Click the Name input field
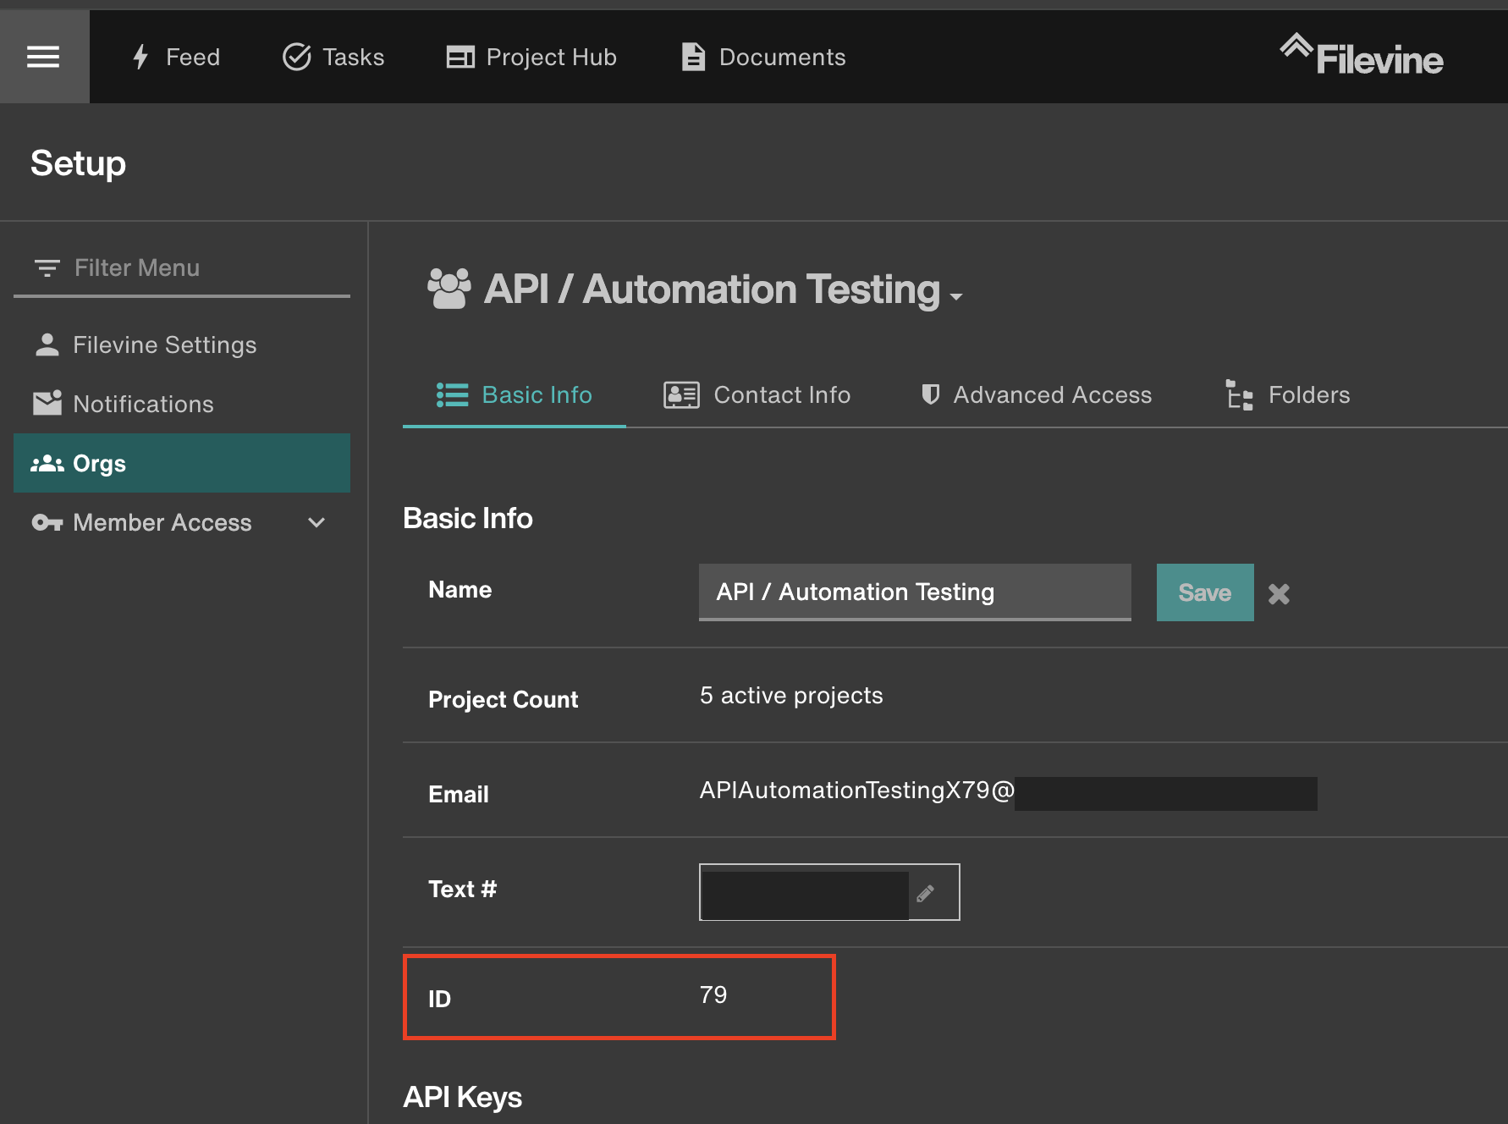1508x1124 pixels. pyautogui.click(x=915, y=592)
